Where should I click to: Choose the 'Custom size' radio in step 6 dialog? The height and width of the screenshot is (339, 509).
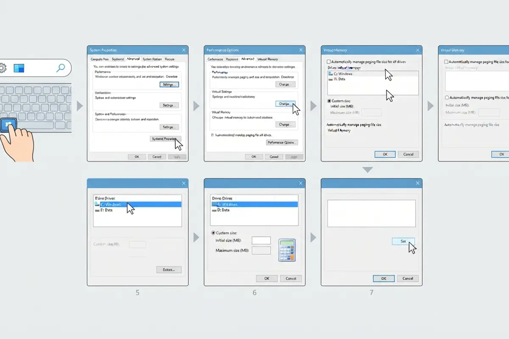pos(213,233)
